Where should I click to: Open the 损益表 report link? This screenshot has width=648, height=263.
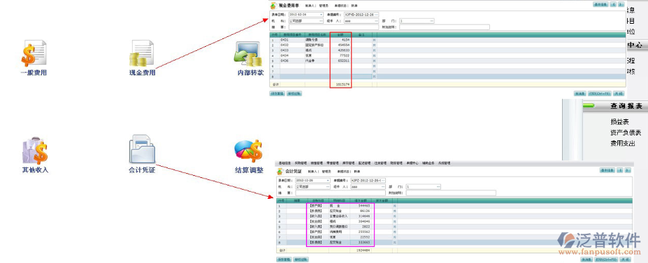click(x=619, y=122)
